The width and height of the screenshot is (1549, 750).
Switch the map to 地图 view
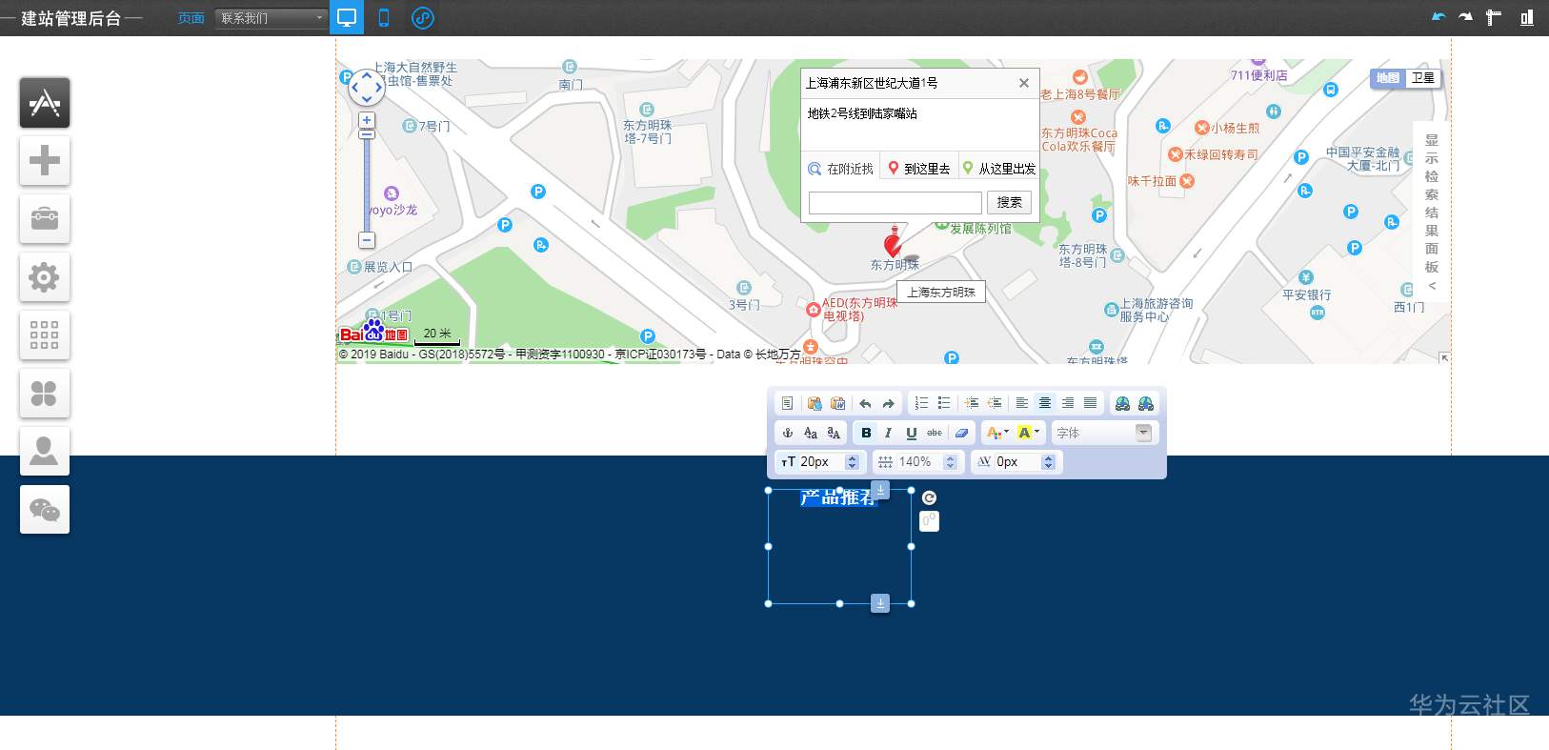coord(1388,78)
